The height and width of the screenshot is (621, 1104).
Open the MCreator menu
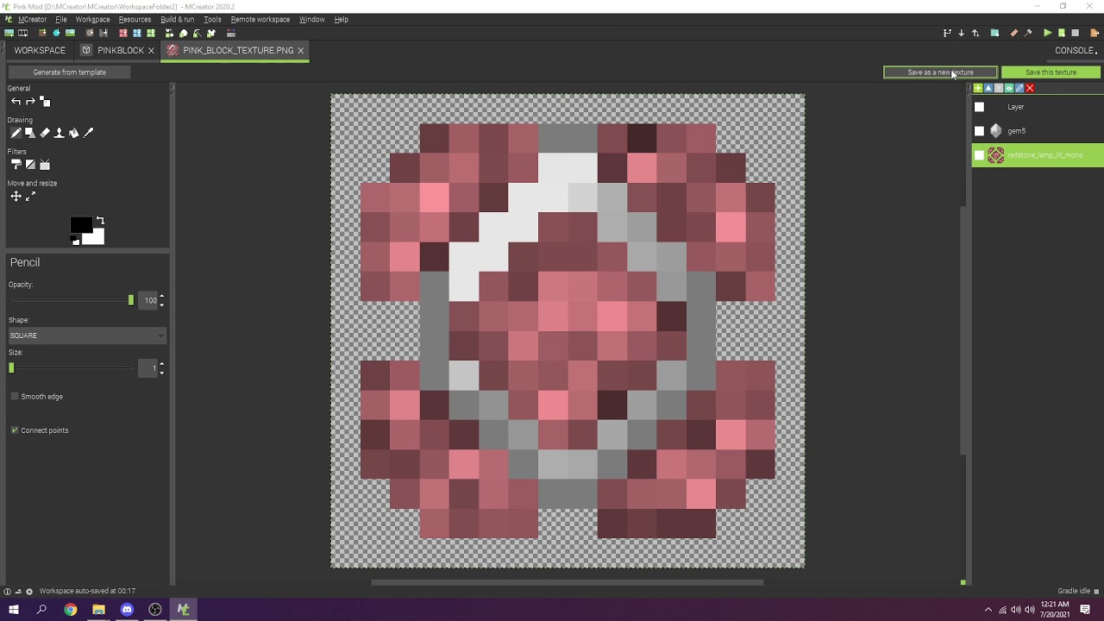click(x=32, y=19)
